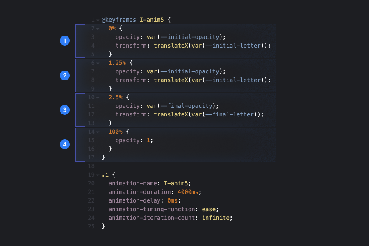Click the '0ms' delay value
The image size is (369, 246).
173,200
